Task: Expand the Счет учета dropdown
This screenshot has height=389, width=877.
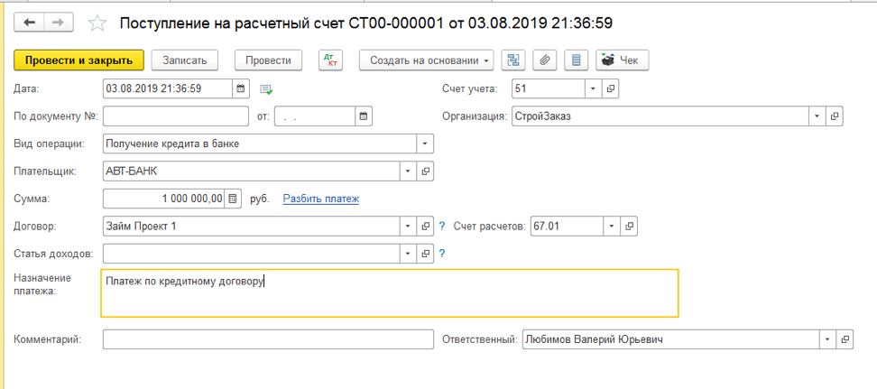Action: (592, 88)
